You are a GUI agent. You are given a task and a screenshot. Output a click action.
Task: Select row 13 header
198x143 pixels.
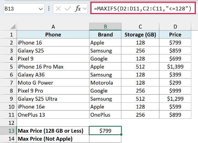coord(8,131)
